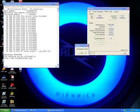Click the DC Mode field showing Symmetric

click(122, 18)
